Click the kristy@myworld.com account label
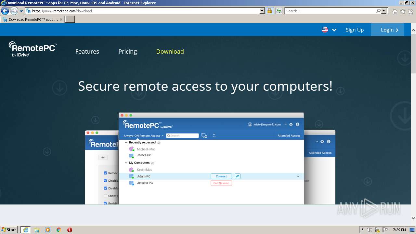The width and height of the screenshot is (416, 234). point(267,124)
